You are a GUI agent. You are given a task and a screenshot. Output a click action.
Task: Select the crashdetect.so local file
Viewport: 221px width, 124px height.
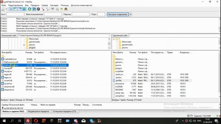pyautogui.click(x=35, y=59)
